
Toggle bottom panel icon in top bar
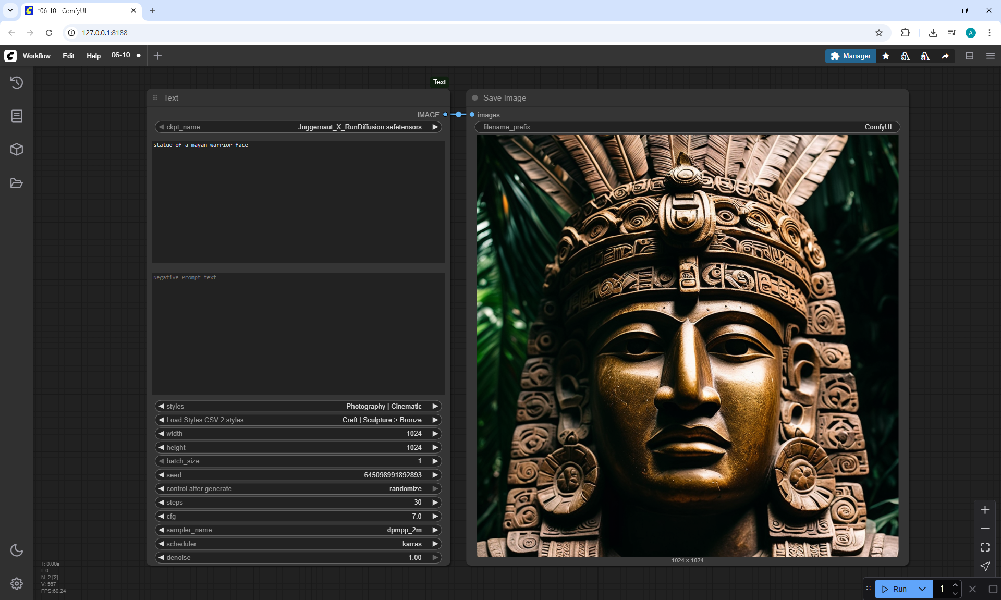tap(969, 56)
